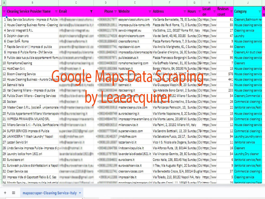
Task: Click website cell 'superserviceco.com'
Action: coord(135,131)
